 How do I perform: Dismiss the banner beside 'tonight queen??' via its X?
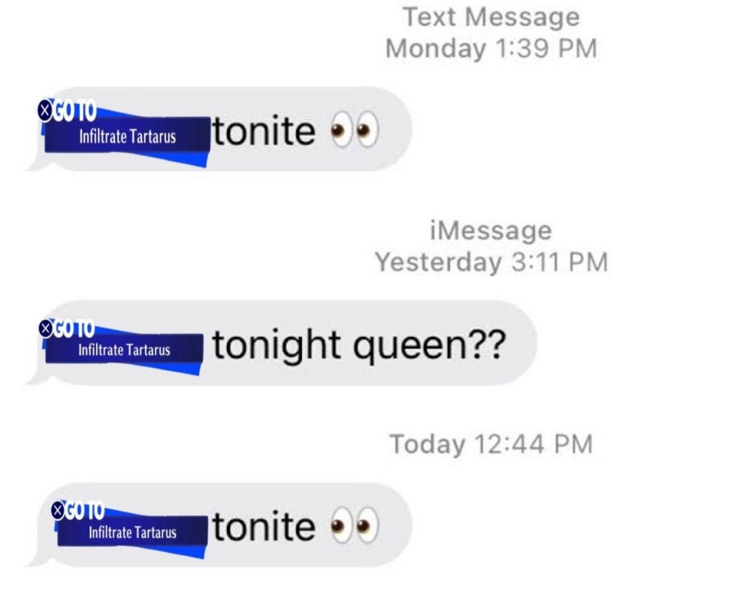pos(45,328)
